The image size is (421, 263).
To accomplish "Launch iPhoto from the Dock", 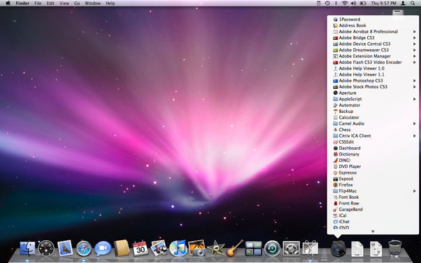I will coord(159,248).
